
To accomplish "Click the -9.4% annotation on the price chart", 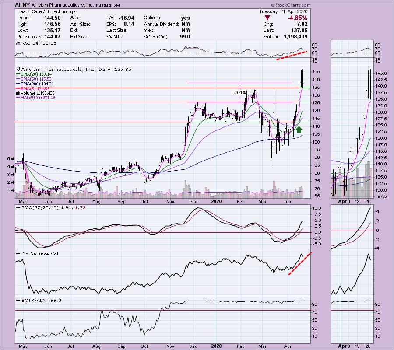I will click(x=240, y=93).
